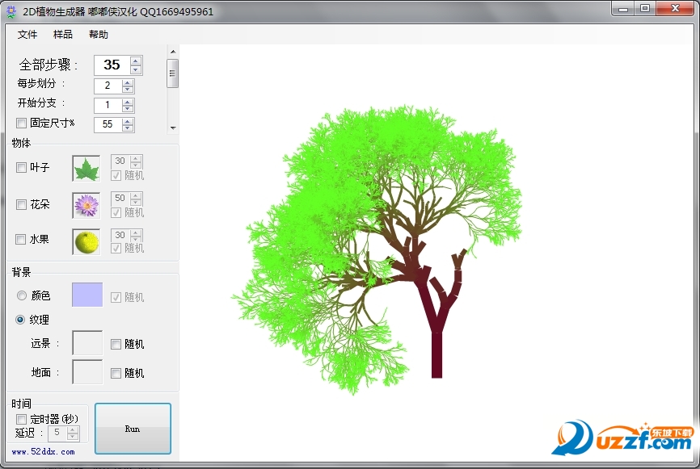
Task: Open the 文件 menu
Action: tap(27, 35)
